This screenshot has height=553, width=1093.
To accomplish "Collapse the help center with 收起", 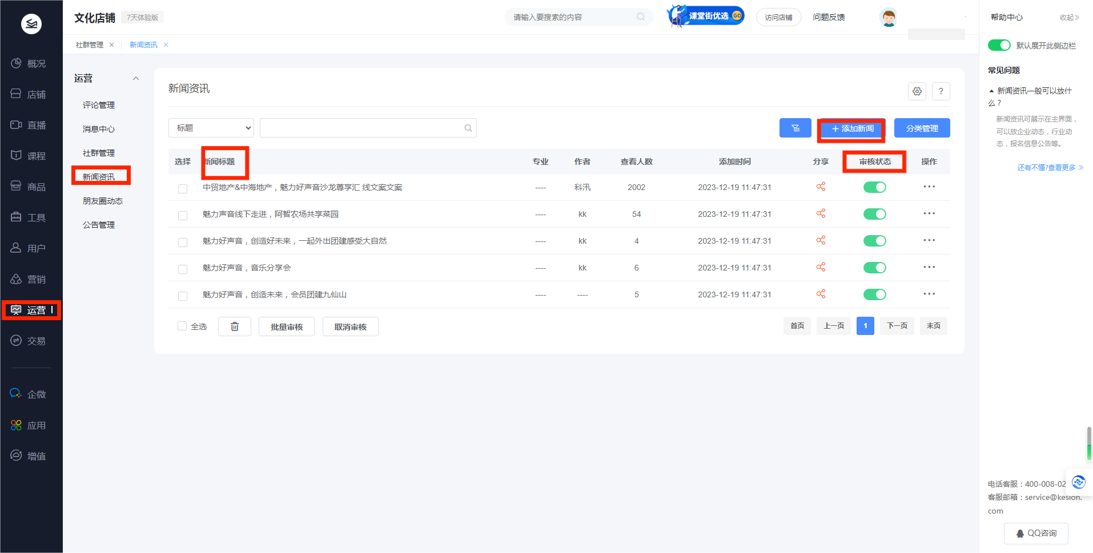I will [1070, 18].
